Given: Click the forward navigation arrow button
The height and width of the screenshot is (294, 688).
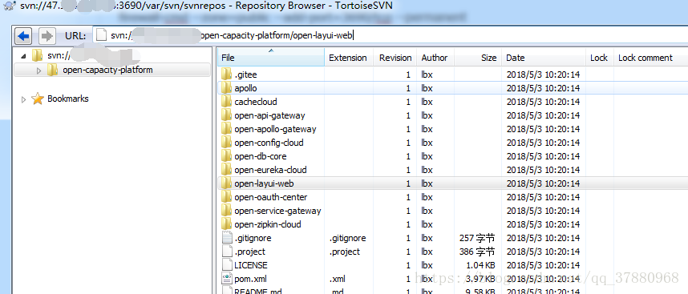Looking at the screenshot, I should [x=47, y=36].
